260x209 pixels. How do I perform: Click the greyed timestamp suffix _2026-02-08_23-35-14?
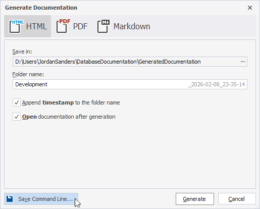pos(217,84)
